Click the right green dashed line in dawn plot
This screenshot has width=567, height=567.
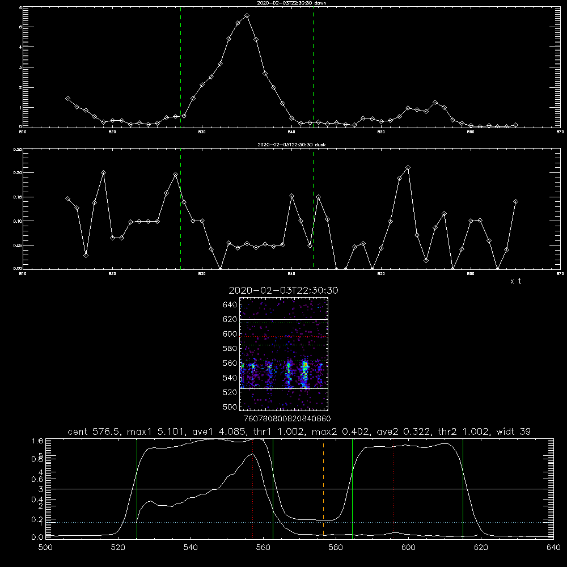click(313, 67)
